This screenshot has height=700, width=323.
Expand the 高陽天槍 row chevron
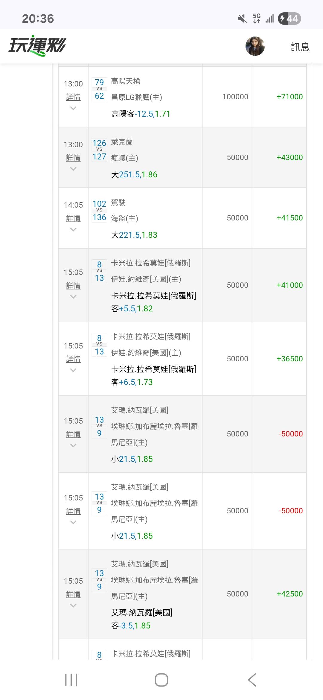pos(73,108)
